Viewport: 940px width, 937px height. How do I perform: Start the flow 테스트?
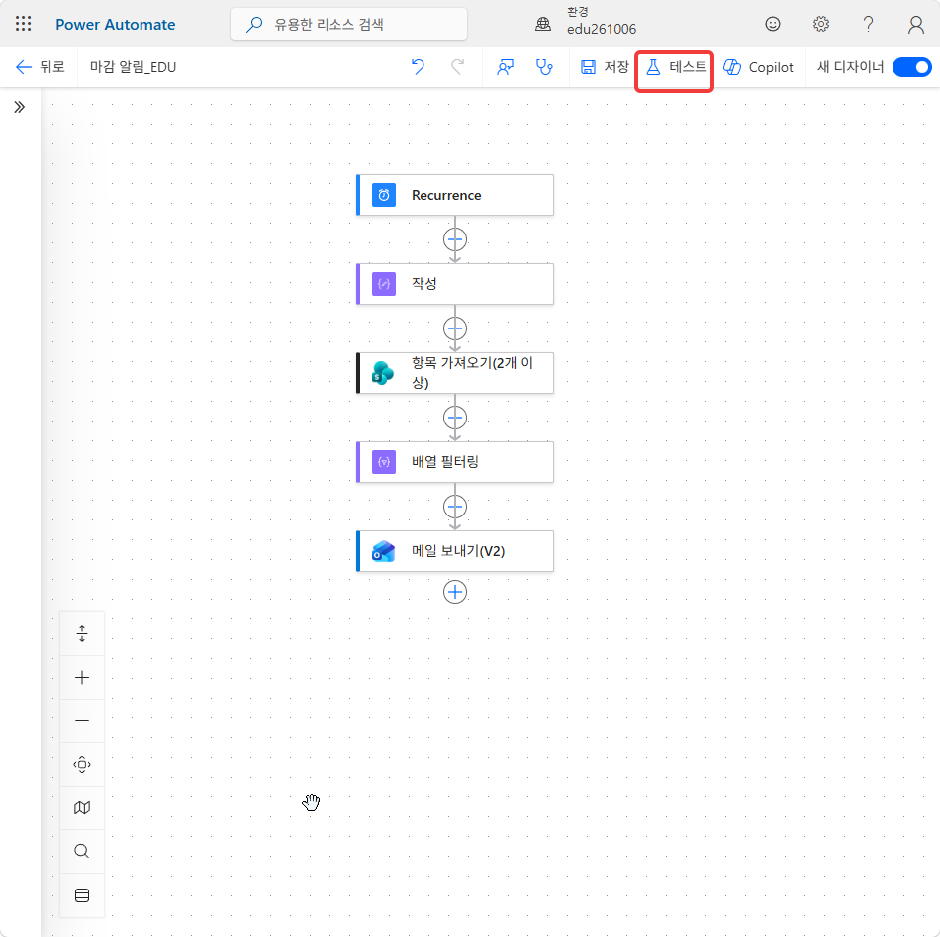675,67
